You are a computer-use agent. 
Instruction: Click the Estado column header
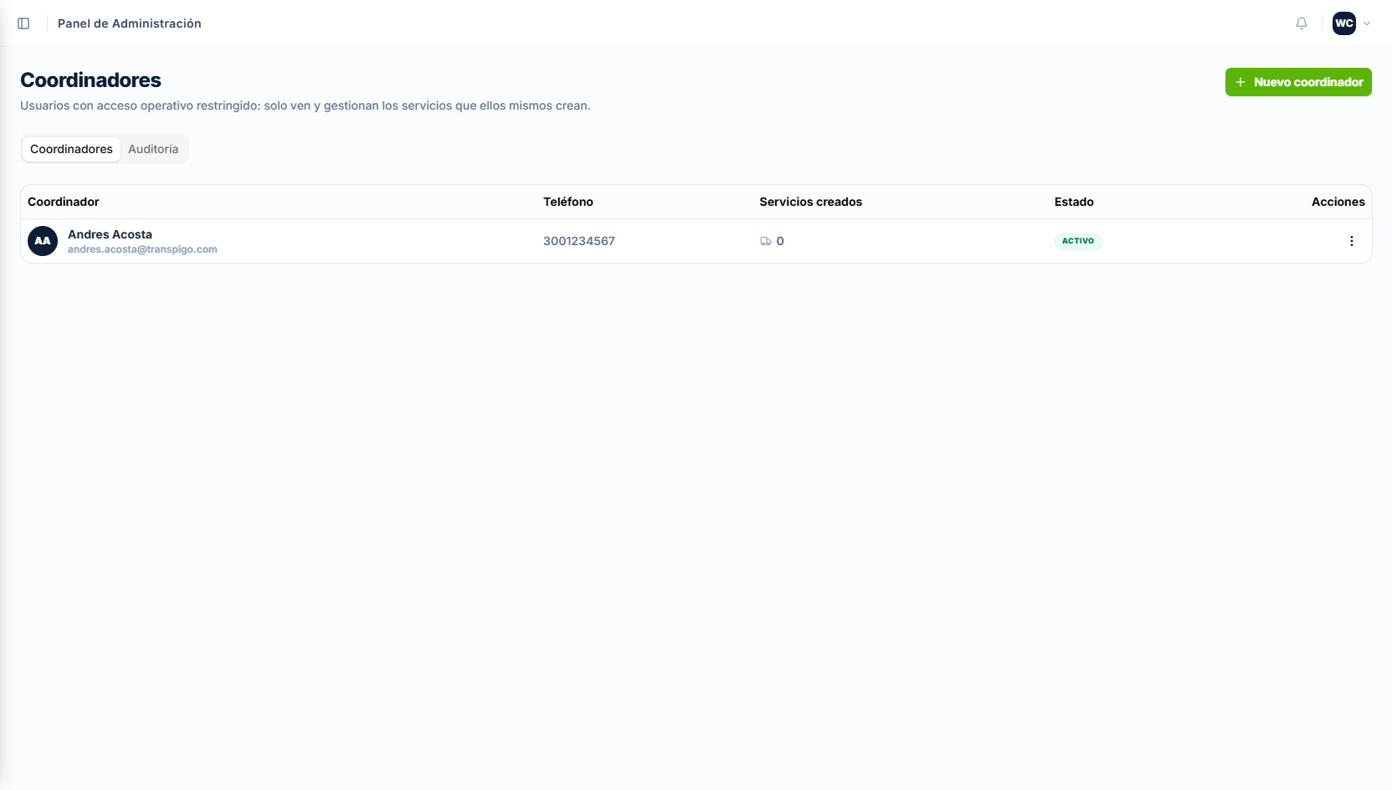point(1074,202)
